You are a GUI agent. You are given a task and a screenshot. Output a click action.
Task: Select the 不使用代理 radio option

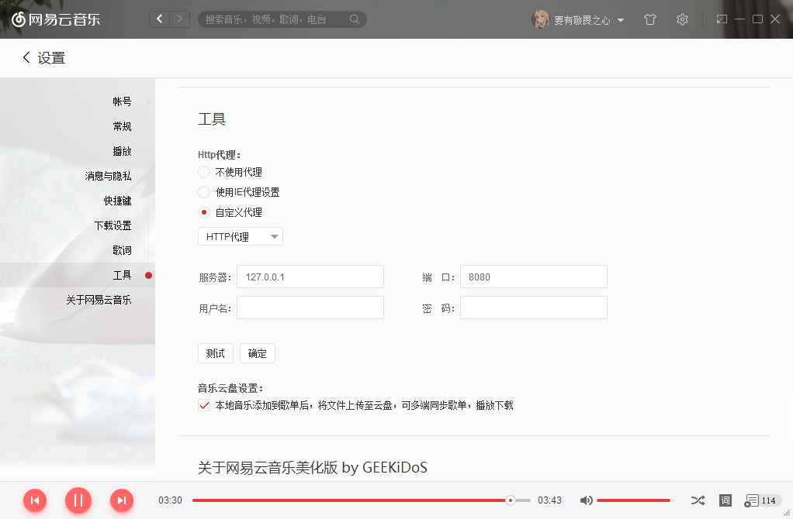204,172
